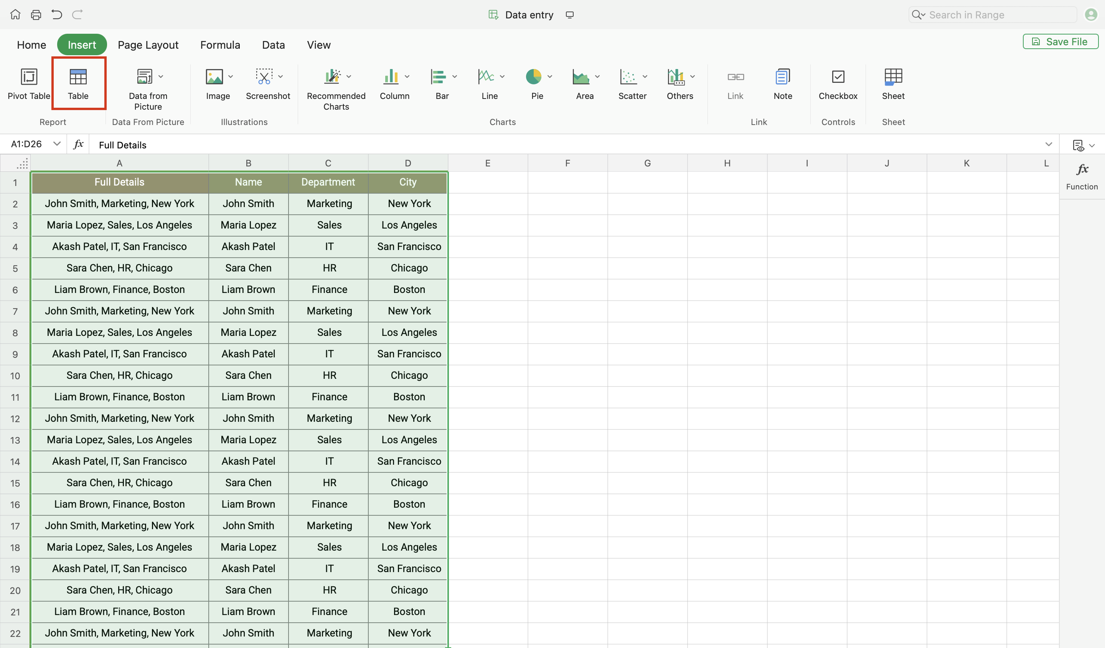The height and width of the screenshot is (648, 1105).
Task: Expand the name box cell reference dropdown
Action: click(56, 144)
